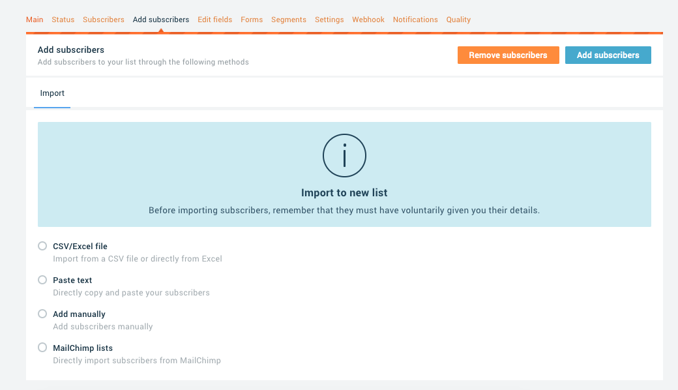Click the Import to new list heading
This screenshot has width=678, height=390.
[344, 193]
